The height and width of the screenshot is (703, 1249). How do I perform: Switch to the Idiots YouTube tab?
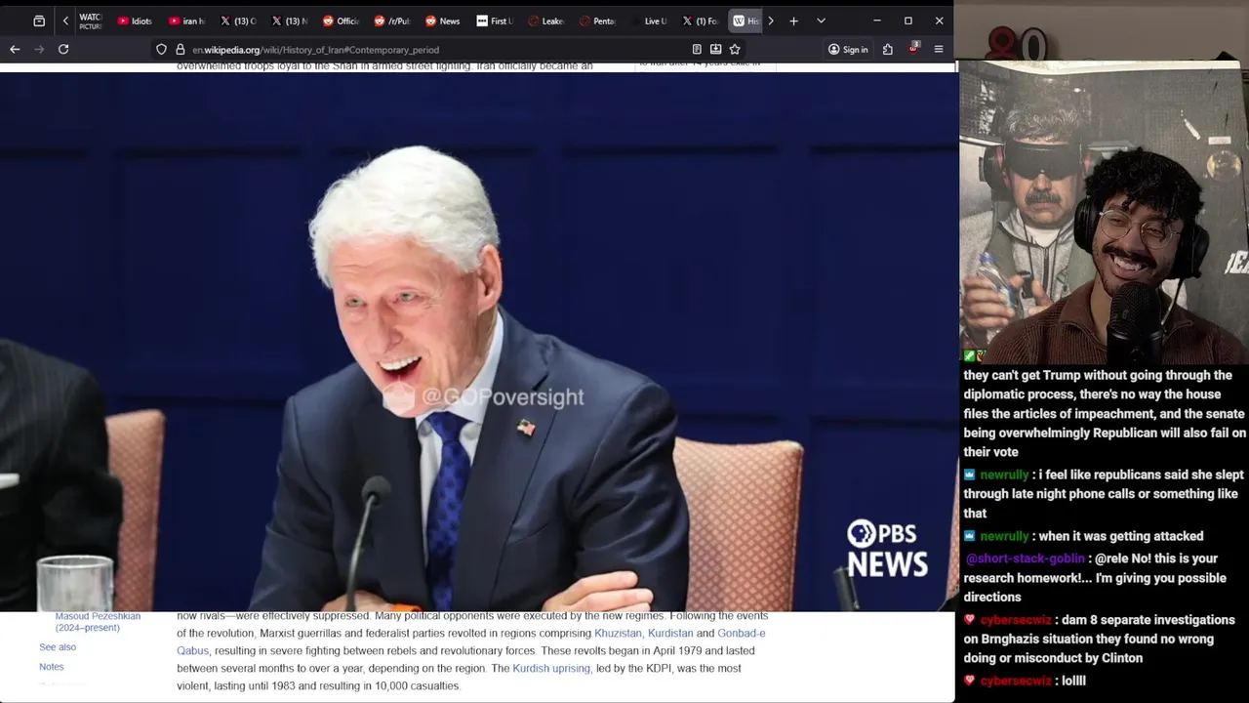pos(135,21)
